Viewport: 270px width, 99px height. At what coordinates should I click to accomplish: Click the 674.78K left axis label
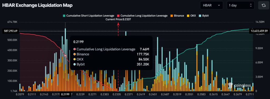pos(13,22)
